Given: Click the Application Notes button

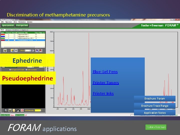Looking at the screenshot, I should [x=155, y=113].
